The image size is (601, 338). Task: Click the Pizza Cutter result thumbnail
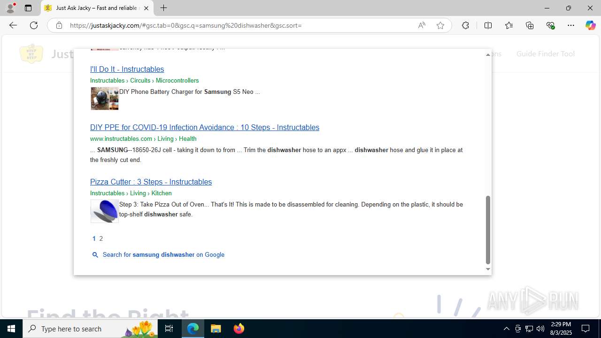click(105, 211)
